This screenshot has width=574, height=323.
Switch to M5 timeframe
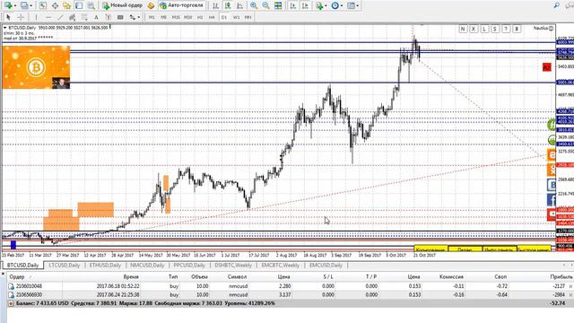(163, 17)
